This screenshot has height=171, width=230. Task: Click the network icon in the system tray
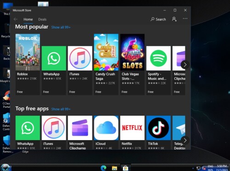198,168
